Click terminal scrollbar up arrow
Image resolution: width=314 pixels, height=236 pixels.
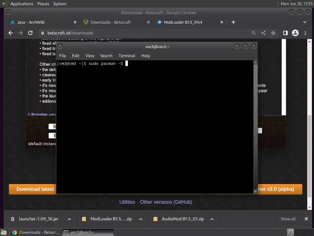[x=255, y=62]
